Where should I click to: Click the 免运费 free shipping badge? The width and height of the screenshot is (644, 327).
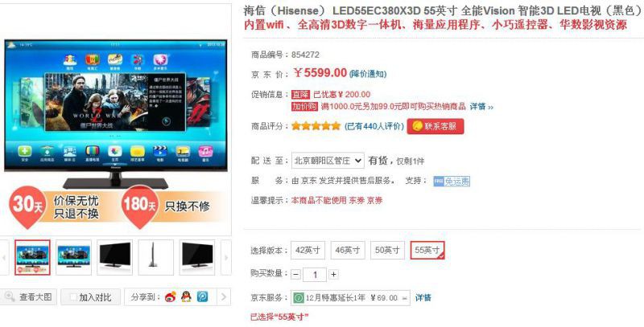coord(452,181)
